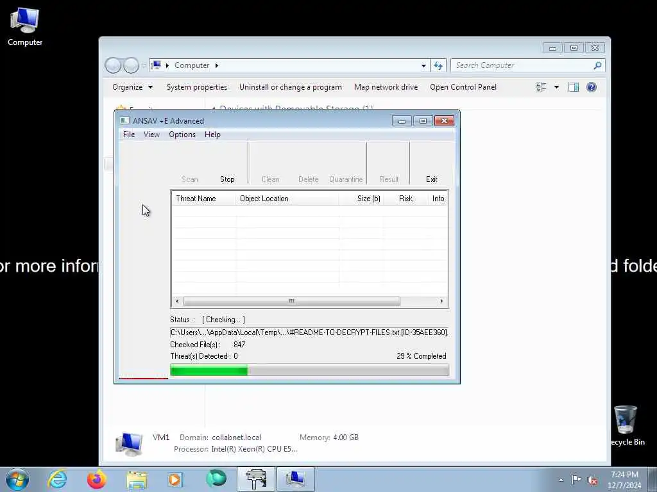Image resolution: width=657 pixels, height=492 pixels.
Task: Sort by Size (b) column header
Action: (361, 199)
